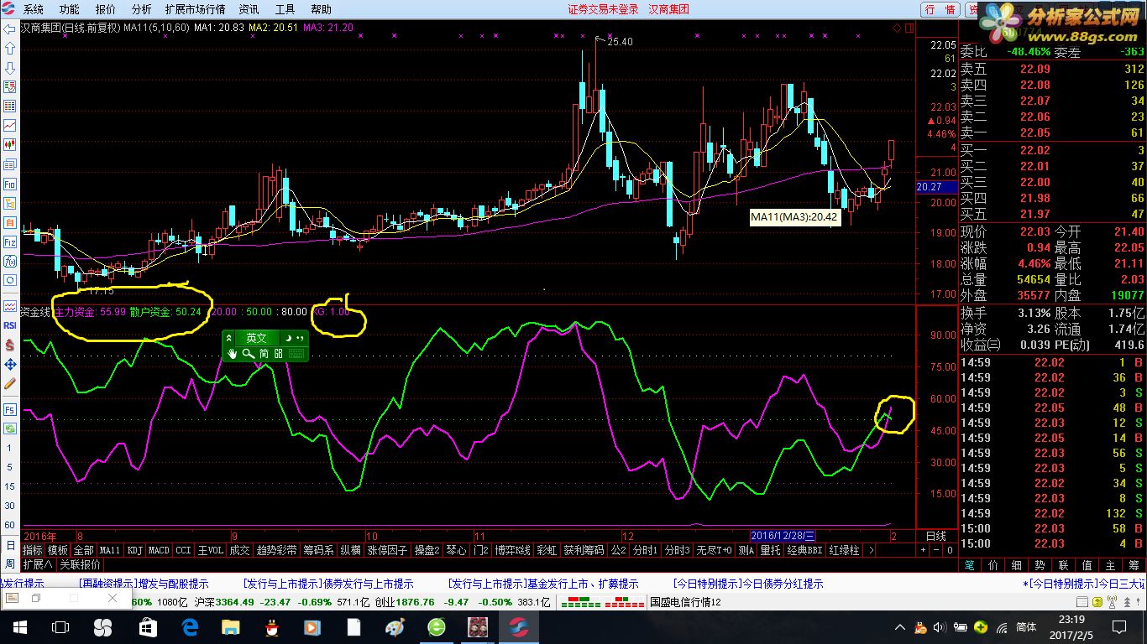The height and width of the screenshot is (644, 1147).
Task: Click the 债券发行与上市提示 ticker link
Action: pos(328,584)
